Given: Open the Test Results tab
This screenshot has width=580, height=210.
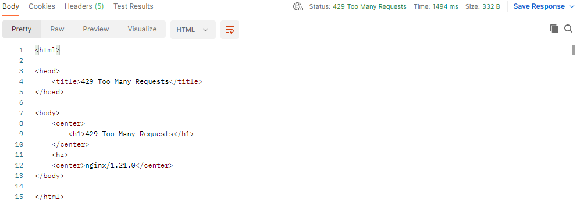Looking at the screenshot, I should click(x=133, y=6).
